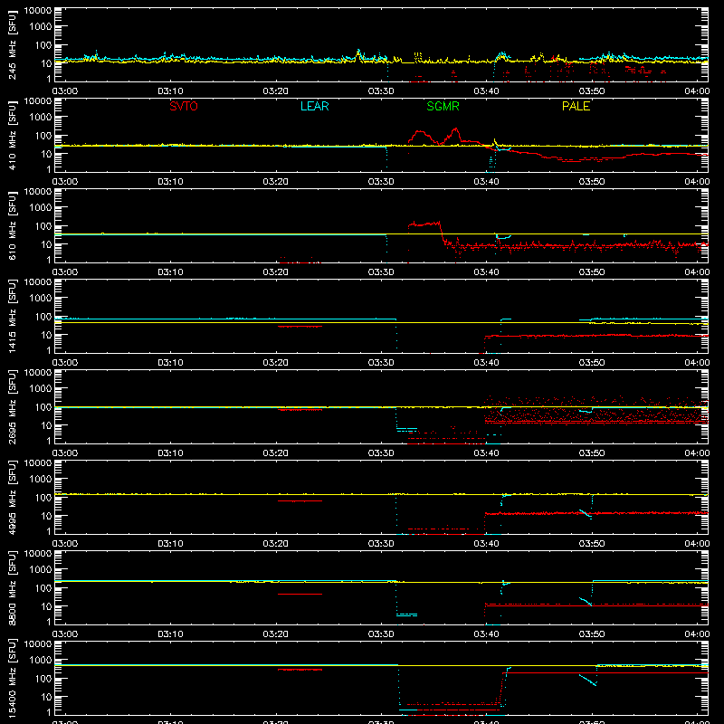Click the yellow PALE legend label
The height and width of the screenshot is (724, 724).
pos(576,106)
